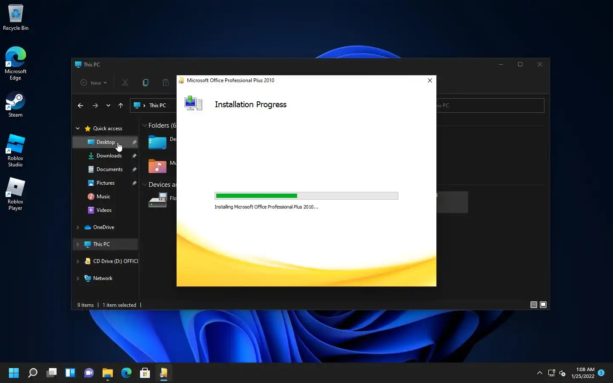
Task: Close the Office installer dialog
Action: pos(430,80)
